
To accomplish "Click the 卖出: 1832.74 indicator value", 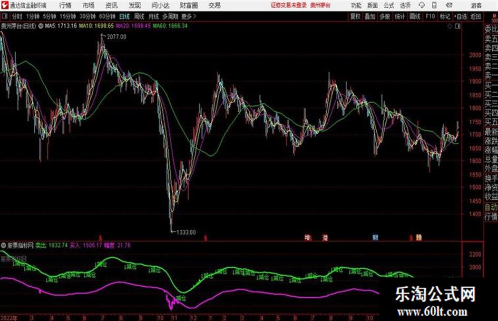I will 52,245.
